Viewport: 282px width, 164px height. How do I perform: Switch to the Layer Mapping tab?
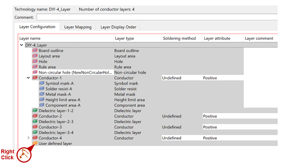[x=78, y=27]
